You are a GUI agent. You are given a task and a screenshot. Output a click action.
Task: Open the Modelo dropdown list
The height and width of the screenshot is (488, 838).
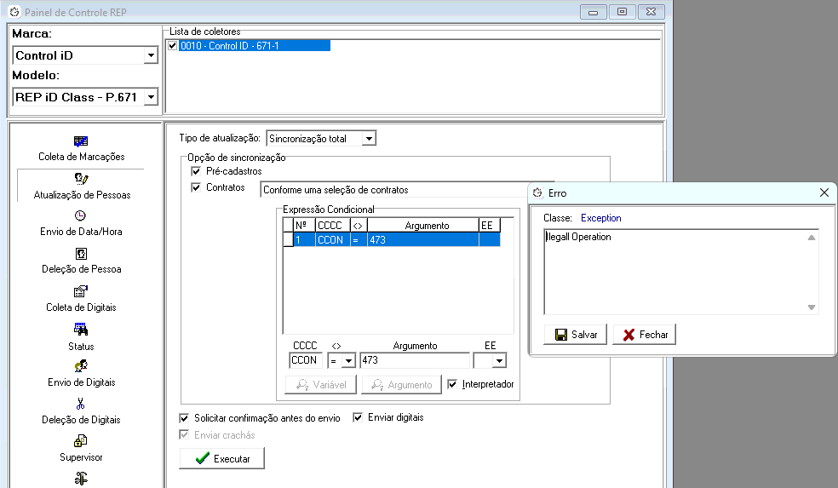point(151,97)
